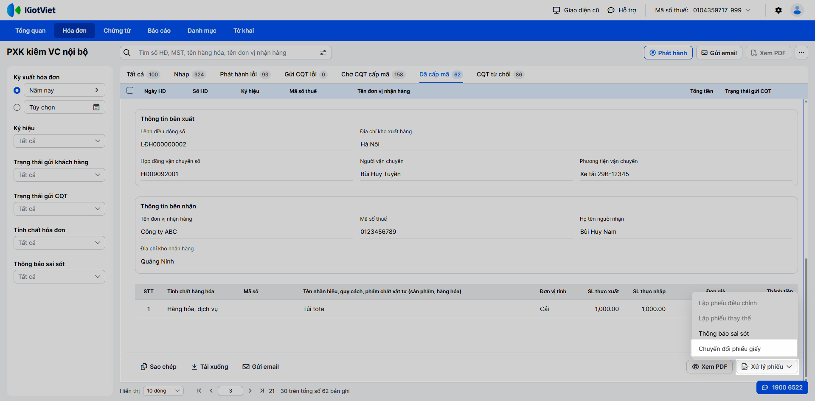Screen dimensions: 815x401
Task: Select the Năm nay period radio
Action: 17,90
